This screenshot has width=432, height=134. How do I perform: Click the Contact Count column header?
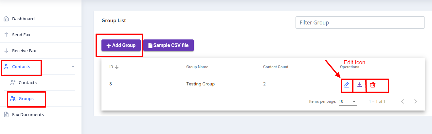coord(276,67)
